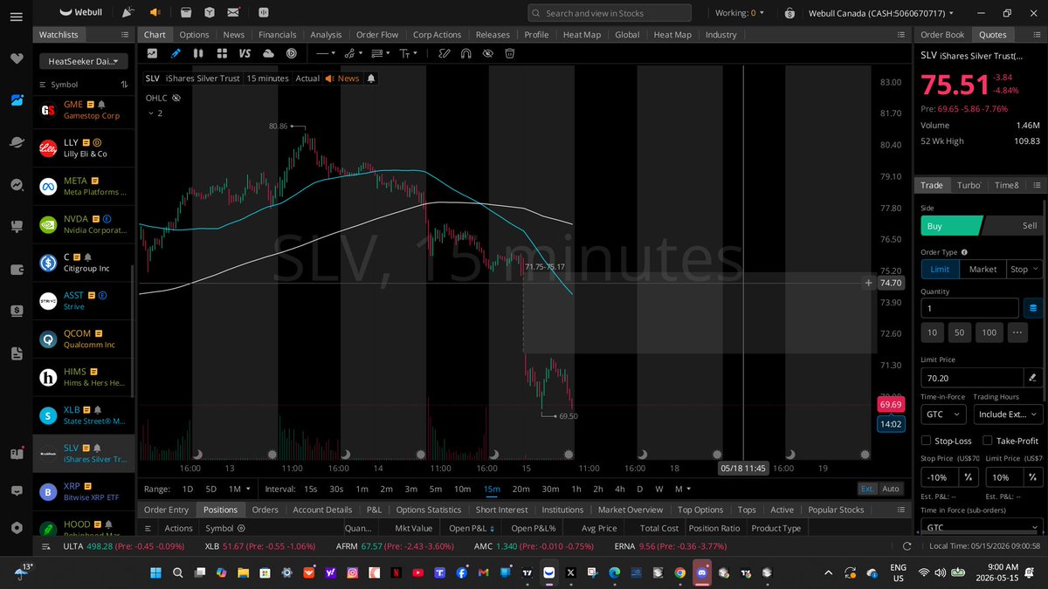Open the Stop order type dropdown

tap(1024, 269)
